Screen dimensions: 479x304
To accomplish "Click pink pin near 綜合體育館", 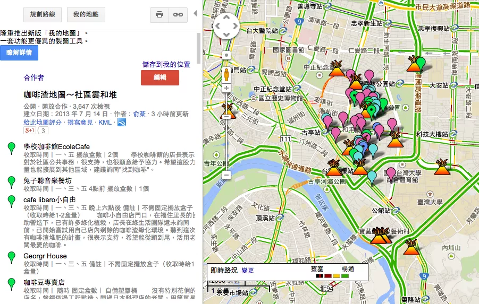I will click(x=391, y=175).
